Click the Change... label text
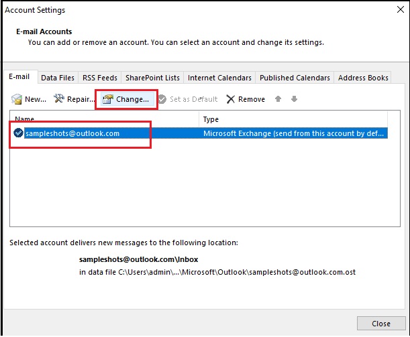 [132, 99]
